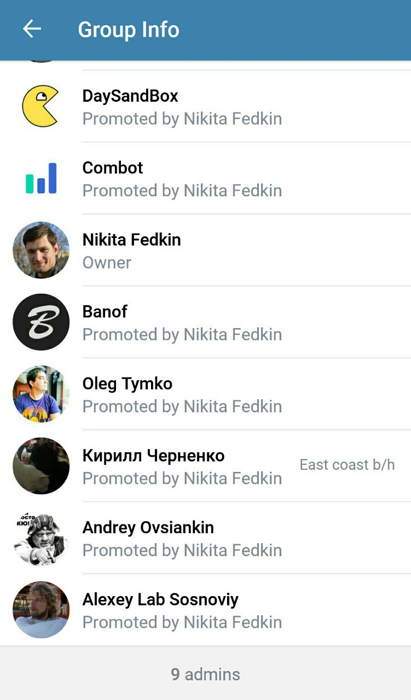Open Oleg Tymko's profile photo

click(41, 394)
